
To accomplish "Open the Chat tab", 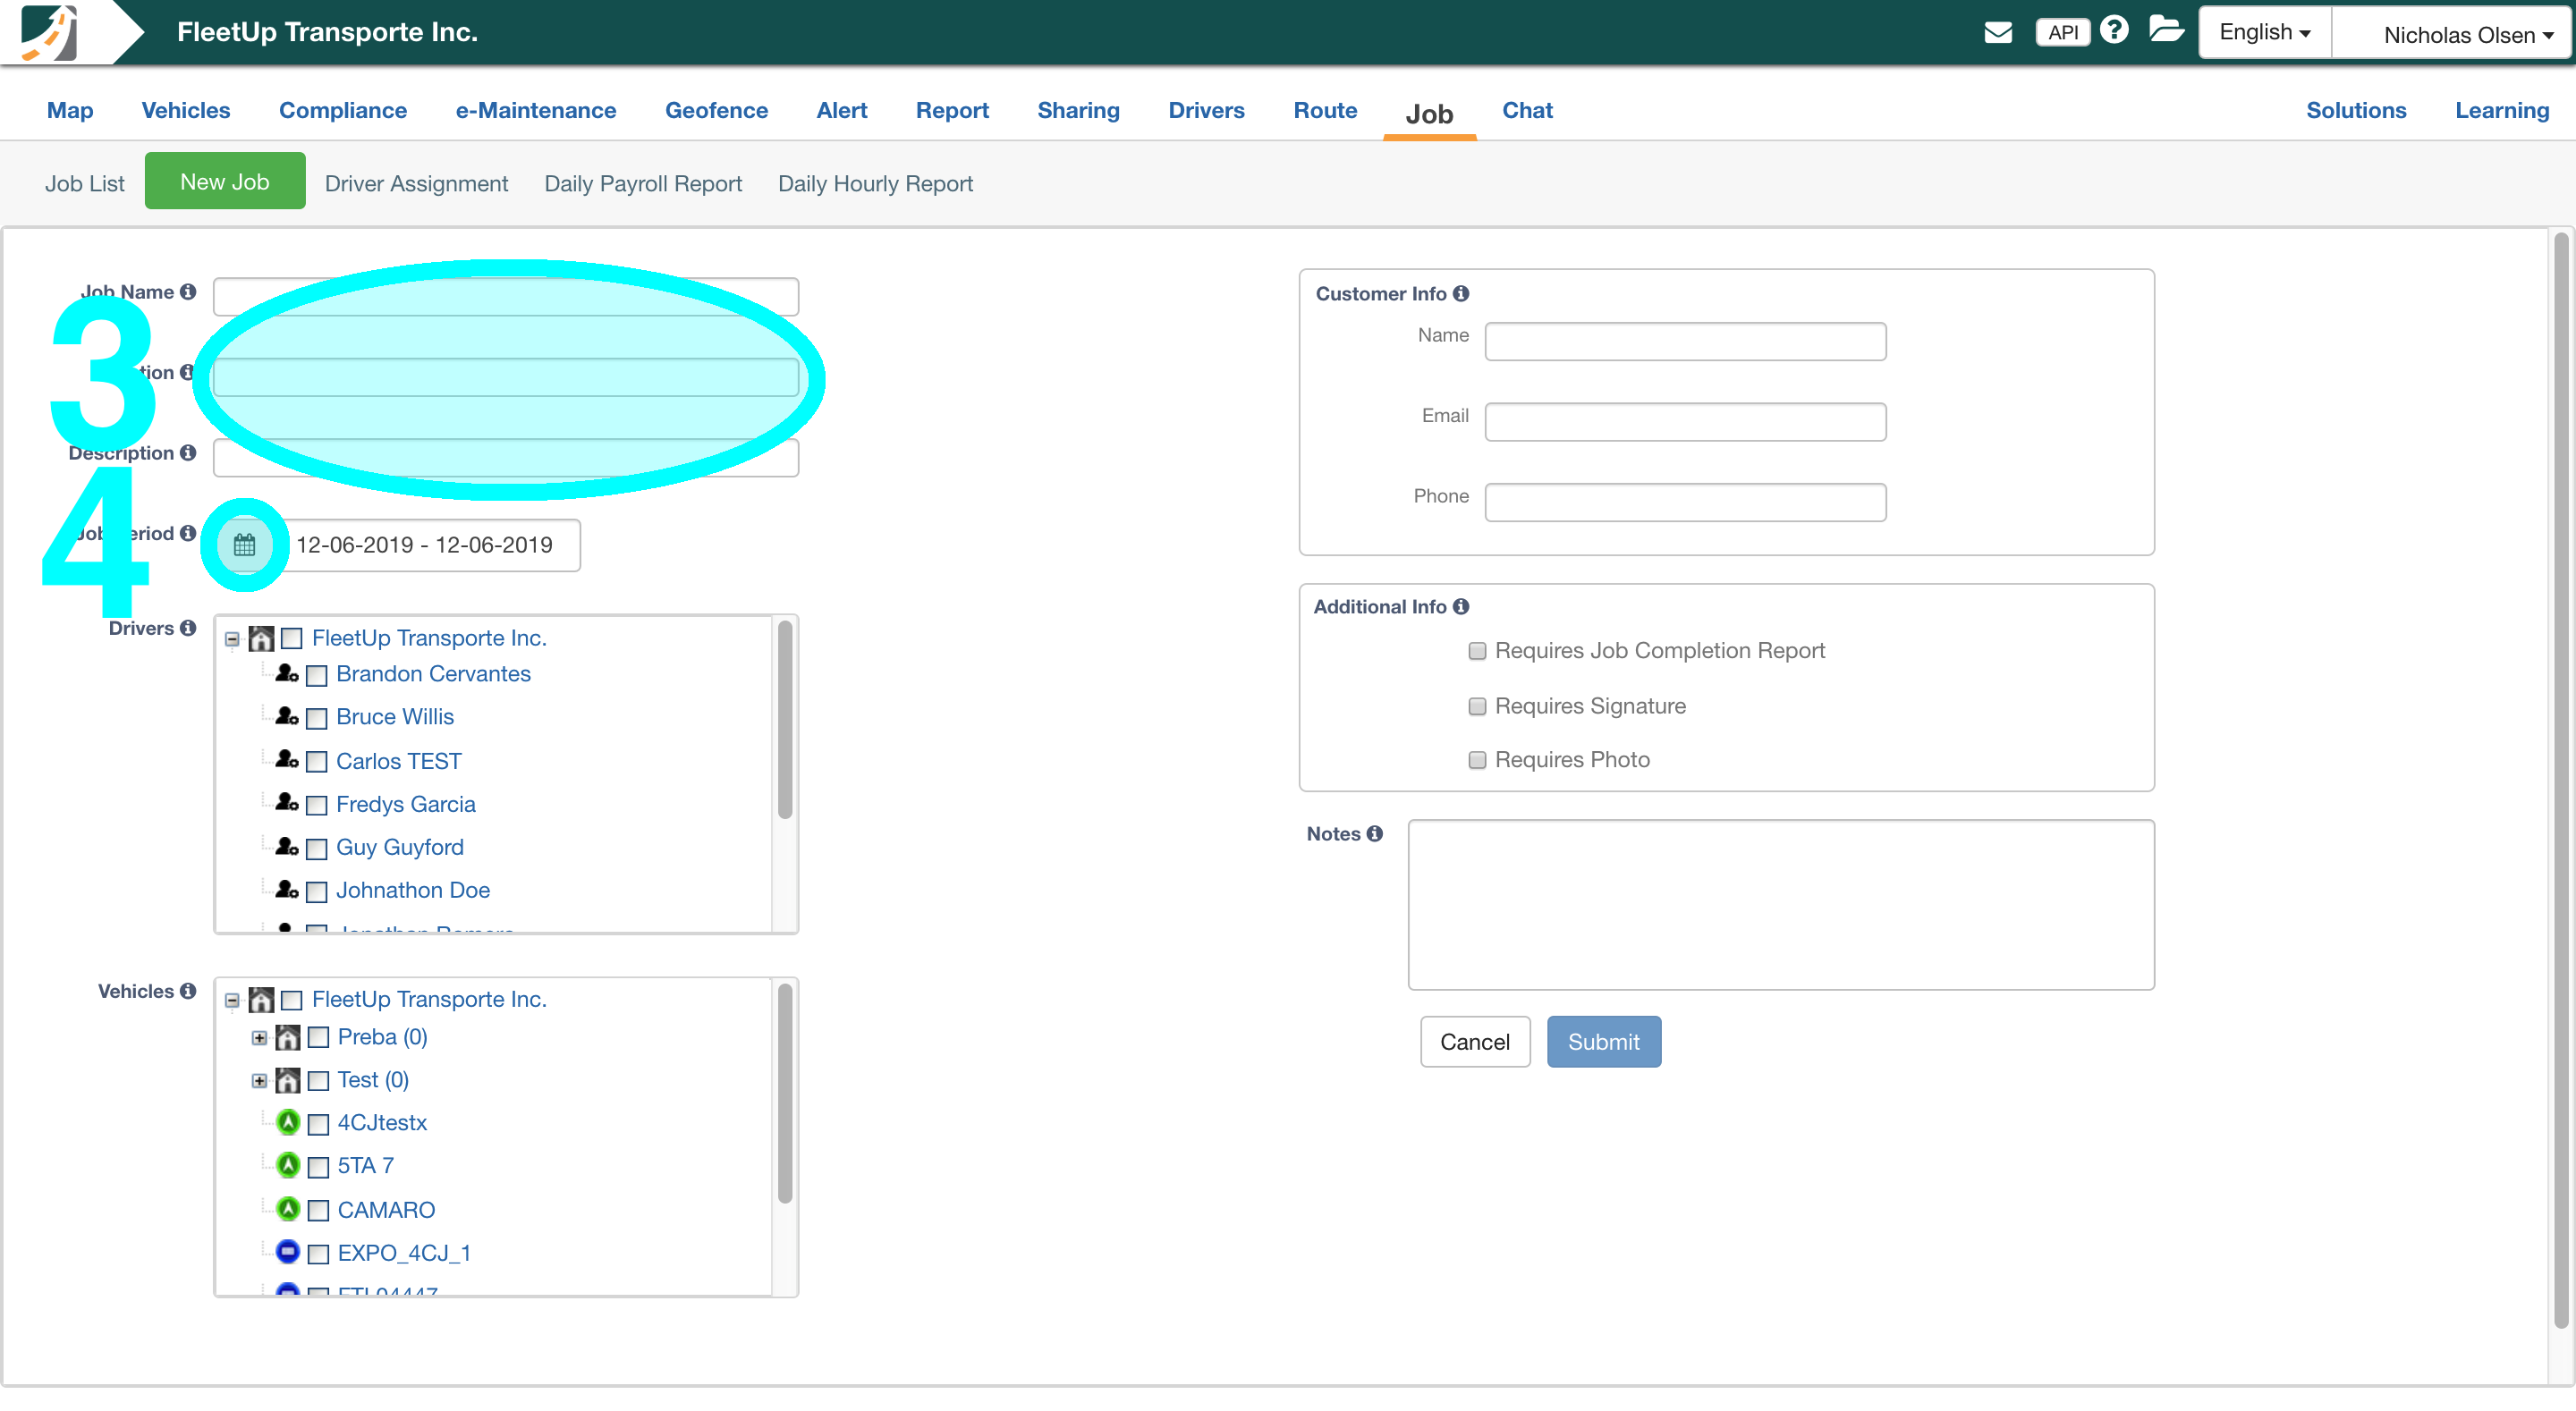I will [1527, 110].
